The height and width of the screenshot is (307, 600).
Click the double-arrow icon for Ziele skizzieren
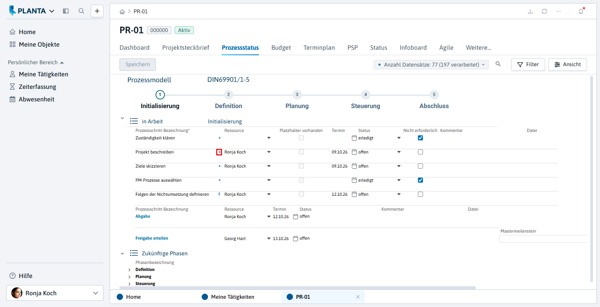(219, 166)
